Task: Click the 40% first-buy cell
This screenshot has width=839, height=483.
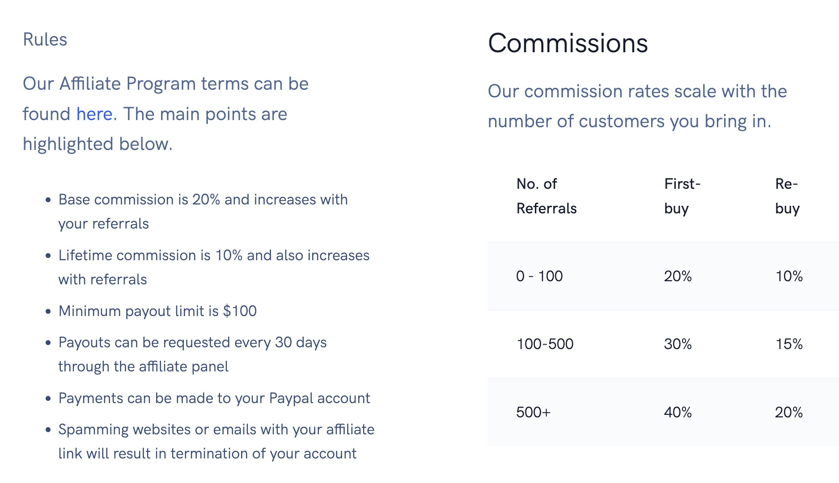Action: (x=678, y=412)
